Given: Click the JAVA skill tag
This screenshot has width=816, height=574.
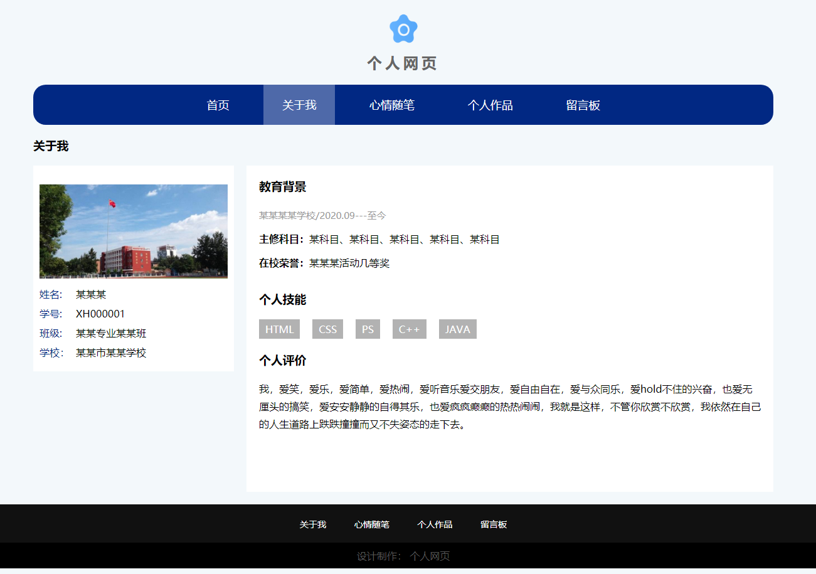Looking at the screenshot, I should (x=458, y=329).
